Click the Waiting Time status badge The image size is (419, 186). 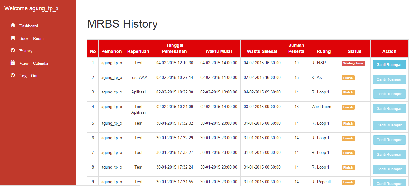tap(353, 63)
